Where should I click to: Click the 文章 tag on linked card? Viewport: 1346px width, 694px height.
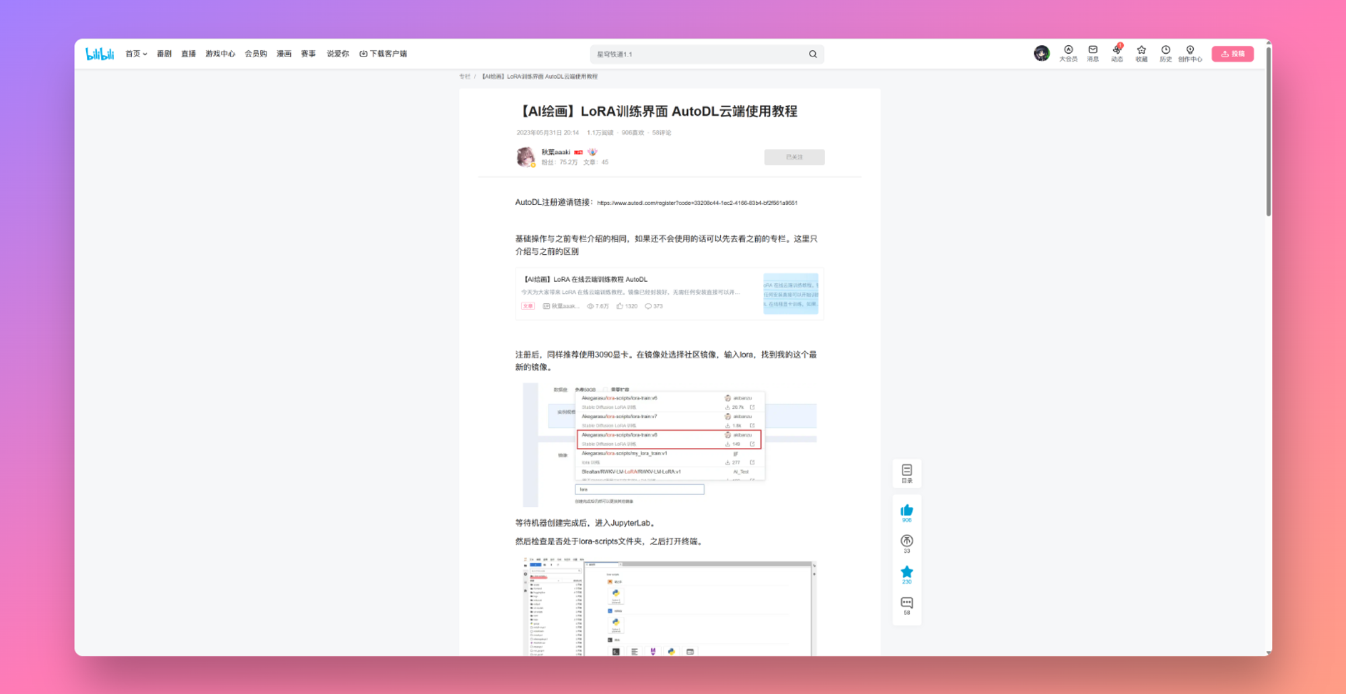click(x=528, y=307)
